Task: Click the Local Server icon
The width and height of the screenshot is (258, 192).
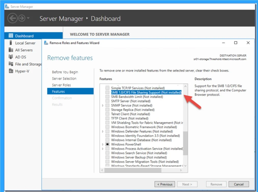Action: pos(11,43)
